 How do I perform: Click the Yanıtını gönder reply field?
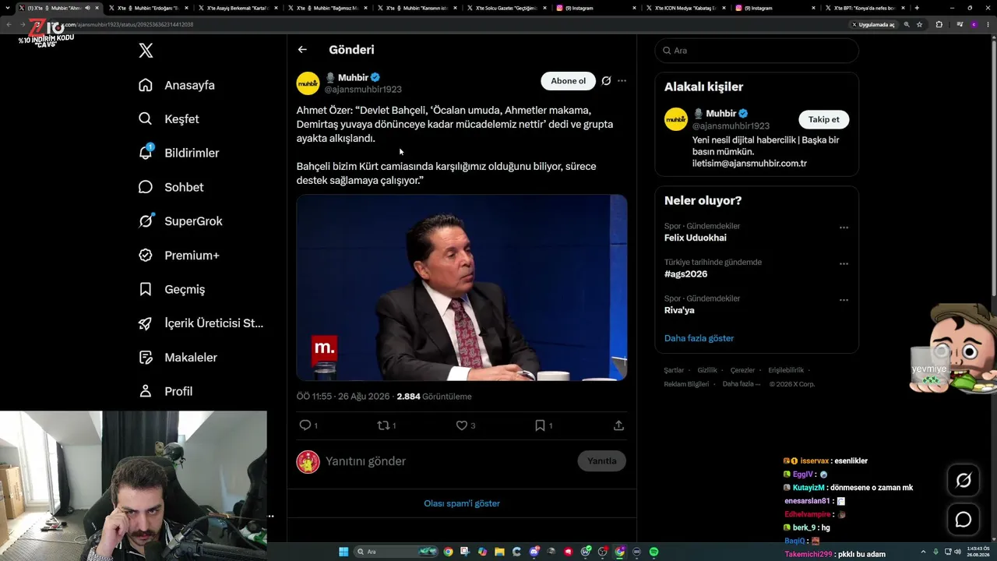(x=448, y=461)
